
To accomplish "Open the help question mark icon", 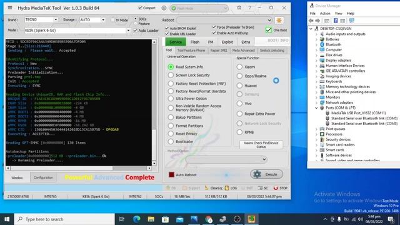I will [x=250, y=8].
